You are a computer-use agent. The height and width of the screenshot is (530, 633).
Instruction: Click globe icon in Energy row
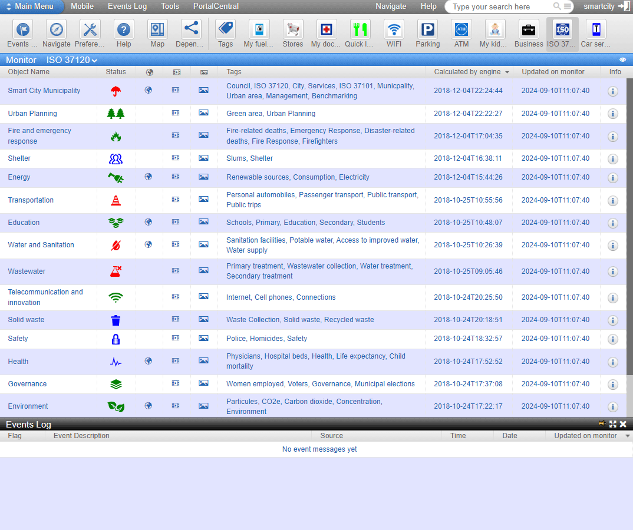149,177
